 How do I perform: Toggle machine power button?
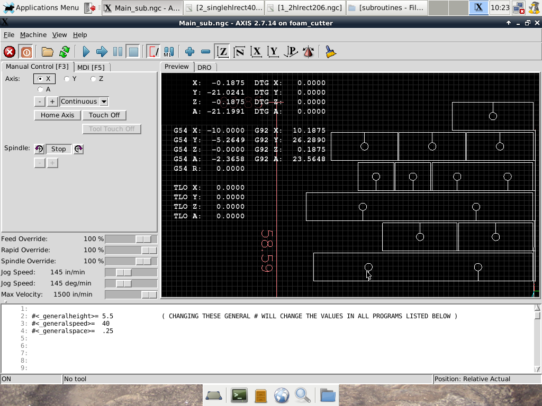pos(26,52)
